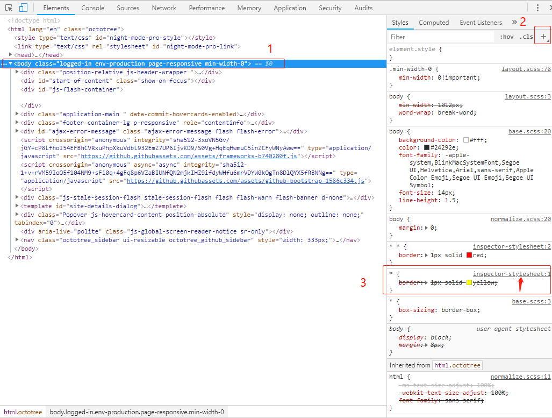The image size is (552, 418).
Task: Open base.scss:3 source link
Action: pyautogui.click(x=531, y=301)
